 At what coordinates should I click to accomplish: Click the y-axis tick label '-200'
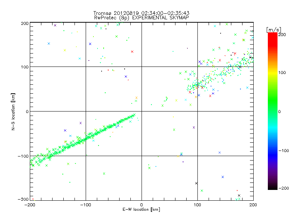23,199
